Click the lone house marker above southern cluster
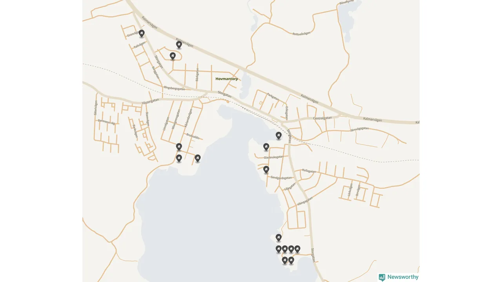This screenshot has width=502, height=282. [x=278, y=237]
